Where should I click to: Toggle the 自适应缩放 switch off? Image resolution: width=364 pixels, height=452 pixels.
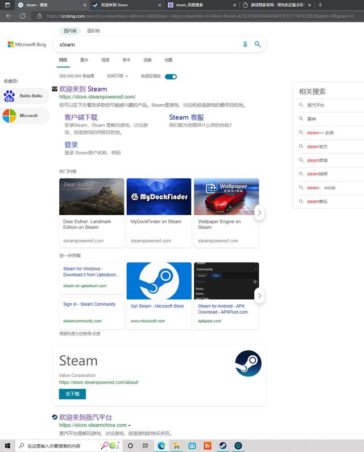pyautogui.click(x=171, y=76)
